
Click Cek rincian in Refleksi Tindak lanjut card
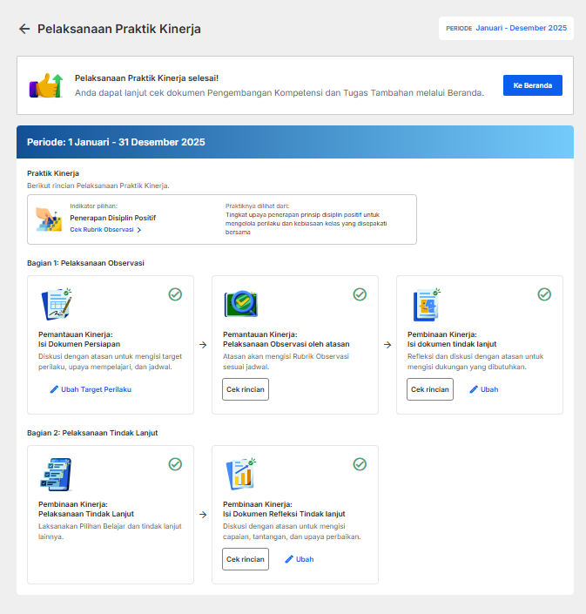coord(246,559)
